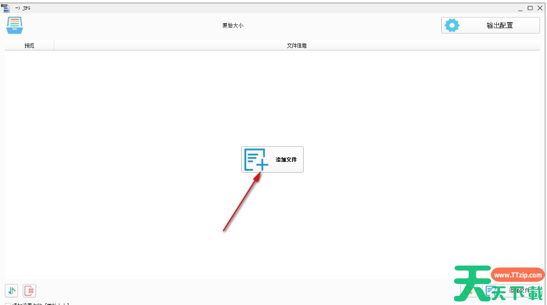Click the red clear list icon
This screenshot has width=547, height=305.
(30, 290)
